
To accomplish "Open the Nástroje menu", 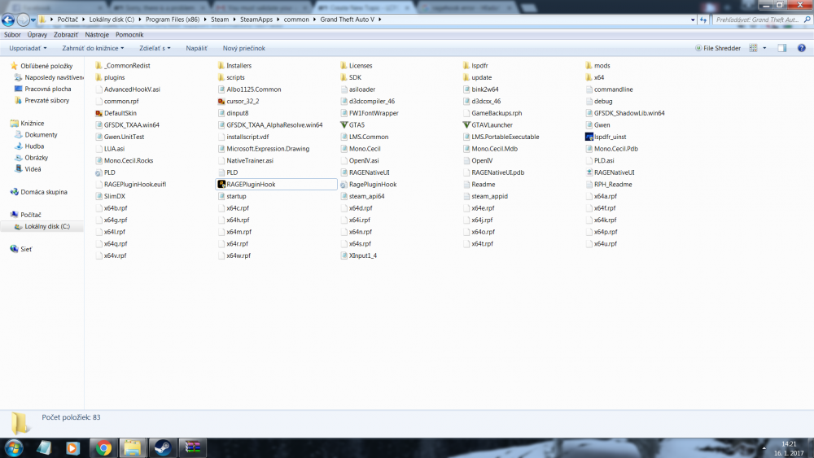I will 97,35.
